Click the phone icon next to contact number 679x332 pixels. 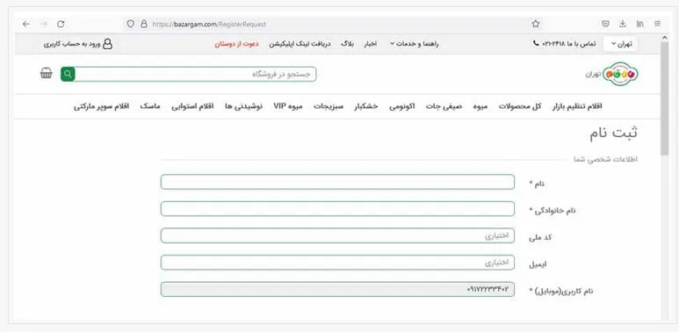[536, 44]
